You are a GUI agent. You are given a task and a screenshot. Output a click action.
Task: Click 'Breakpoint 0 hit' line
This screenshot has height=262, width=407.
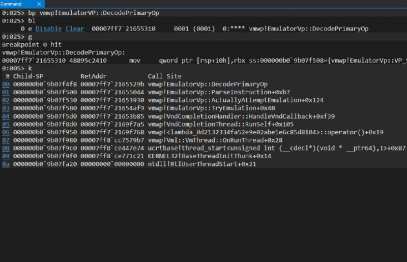tap(32, 44)
